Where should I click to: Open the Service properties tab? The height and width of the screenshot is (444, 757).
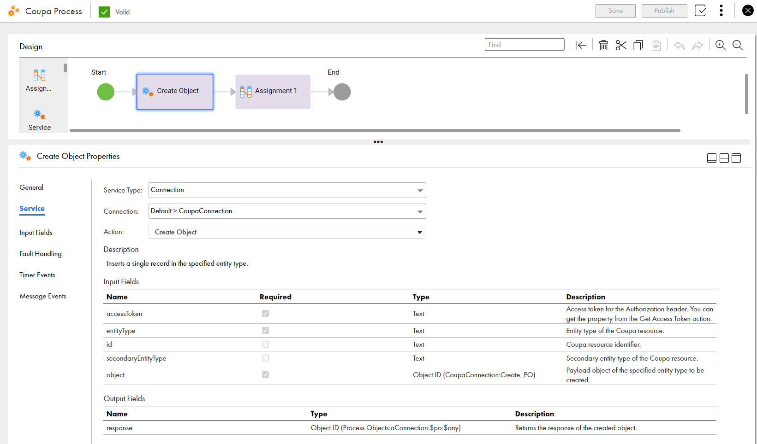click(x=32, y=209)
